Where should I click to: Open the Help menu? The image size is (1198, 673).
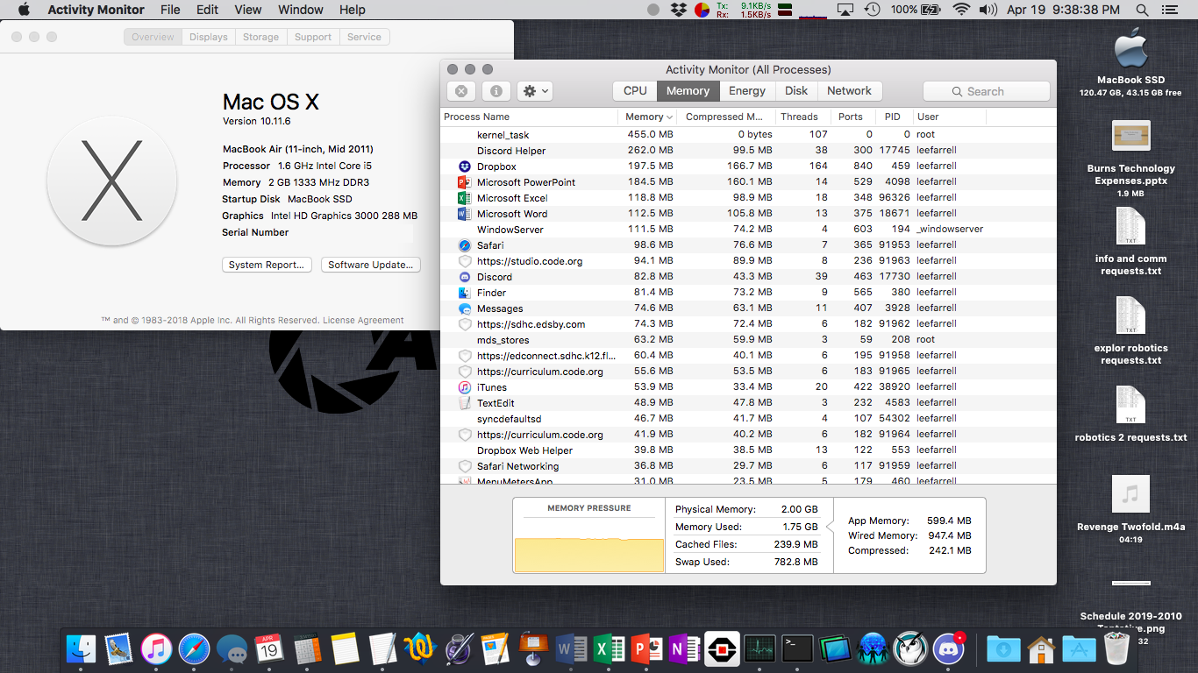353,10
